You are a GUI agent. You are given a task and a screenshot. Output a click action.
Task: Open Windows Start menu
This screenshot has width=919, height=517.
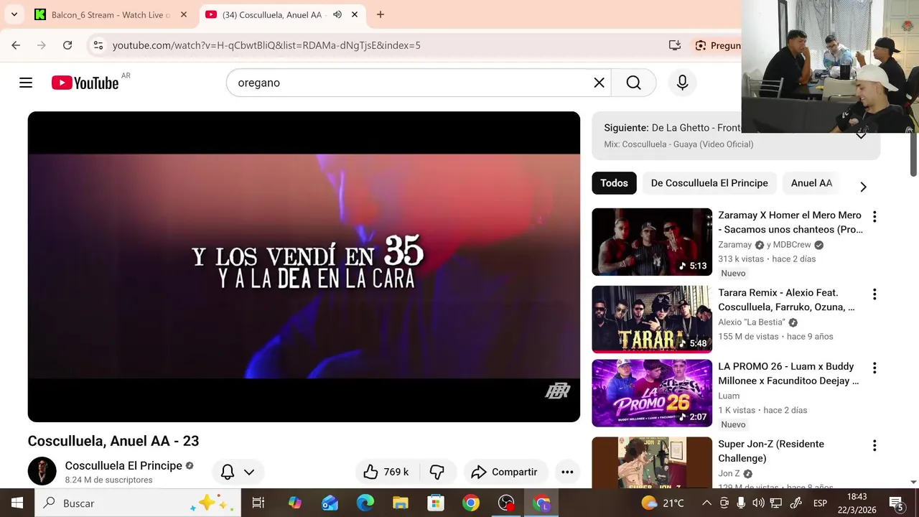coord(17,503)
